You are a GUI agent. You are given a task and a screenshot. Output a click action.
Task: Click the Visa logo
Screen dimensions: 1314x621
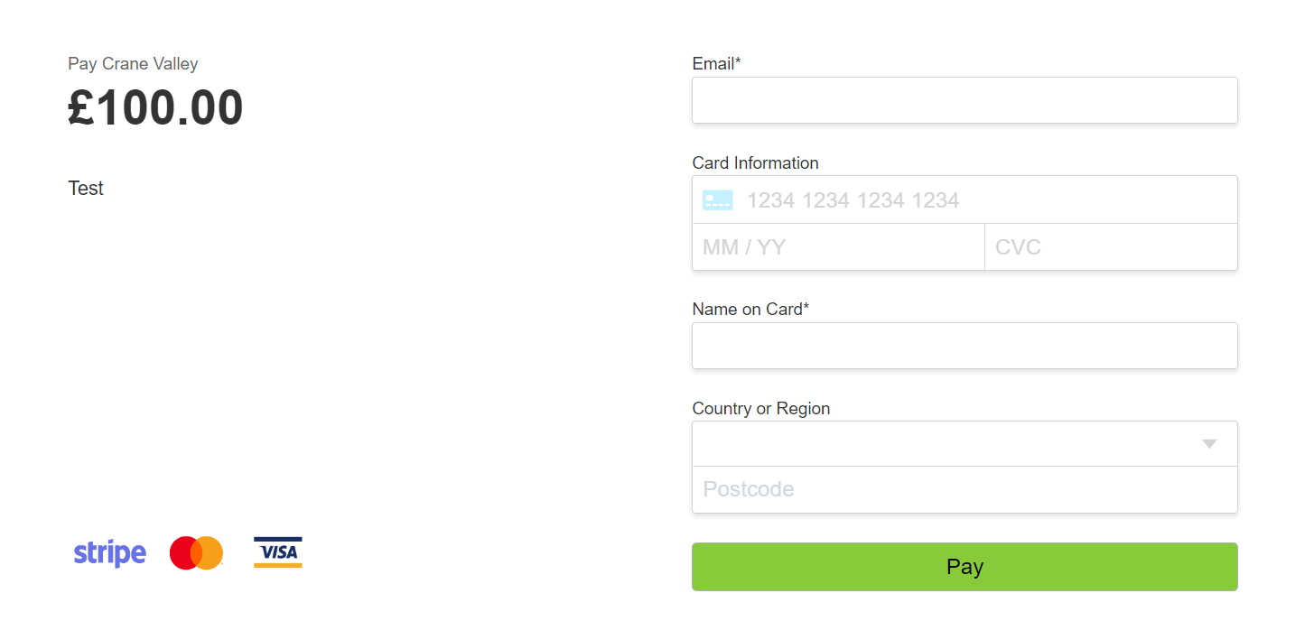pos(277,552)
